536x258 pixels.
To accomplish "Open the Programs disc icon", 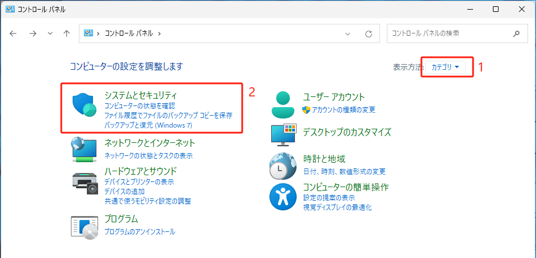I will [x=86, y=228].
